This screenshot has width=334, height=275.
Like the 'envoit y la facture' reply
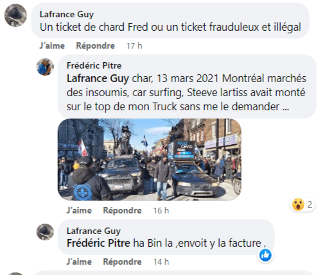tap(79, 262)
